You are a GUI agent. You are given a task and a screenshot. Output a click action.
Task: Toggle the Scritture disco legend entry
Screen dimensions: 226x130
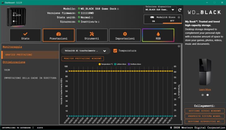tap(134, 64)
